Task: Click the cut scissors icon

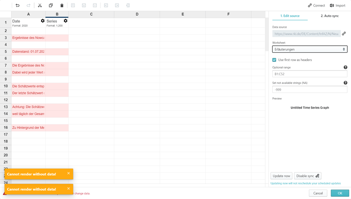Action: tap(40, 5)
